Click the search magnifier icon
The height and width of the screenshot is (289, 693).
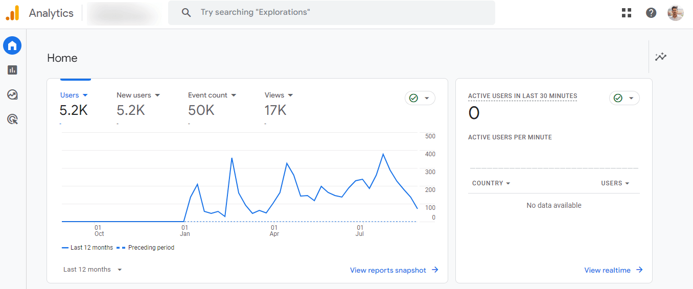click(x=187, y=12)
